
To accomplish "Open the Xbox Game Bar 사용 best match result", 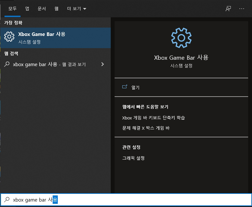I will [56, 38].
